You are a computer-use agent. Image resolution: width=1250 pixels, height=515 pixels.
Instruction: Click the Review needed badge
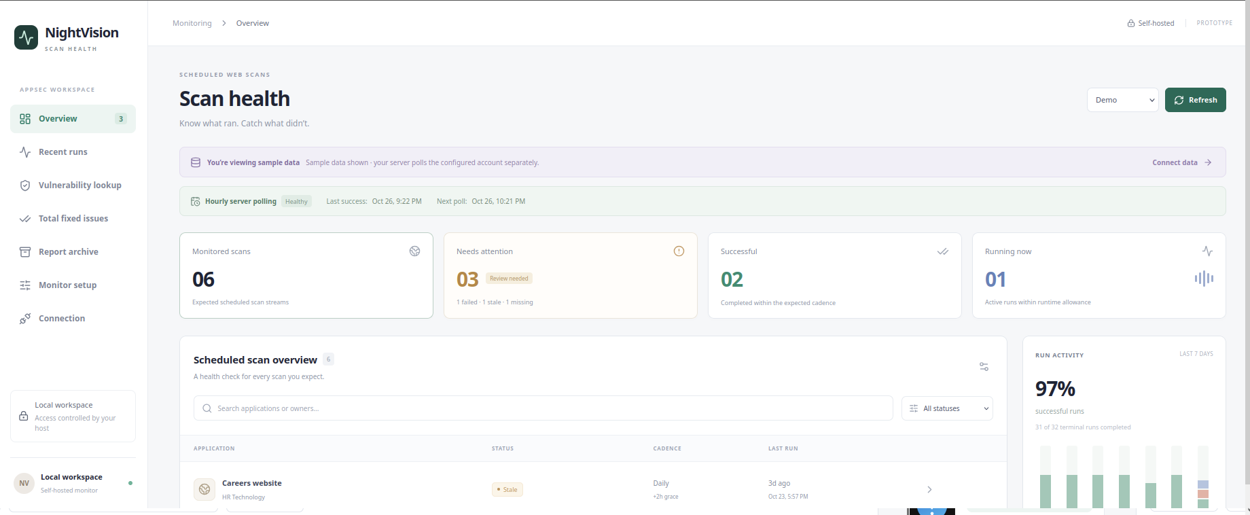click(x=509, y=279)
